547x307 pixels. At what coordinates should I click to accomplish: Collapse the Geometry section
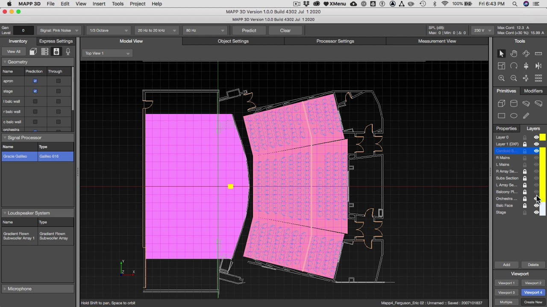(5, 62)
